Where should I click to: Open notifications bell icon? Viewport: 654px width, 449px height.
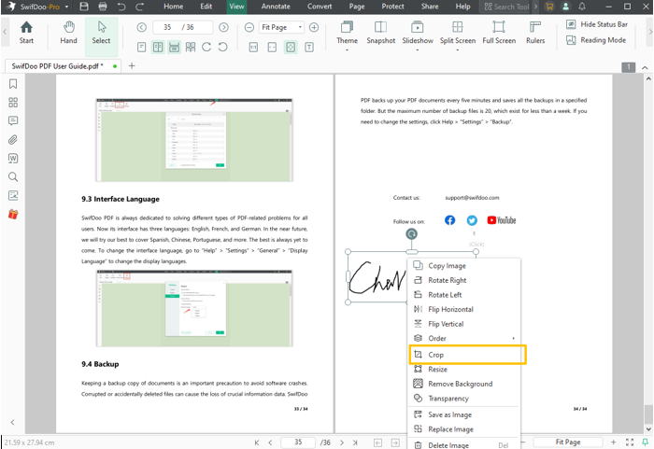pos(582,7)
